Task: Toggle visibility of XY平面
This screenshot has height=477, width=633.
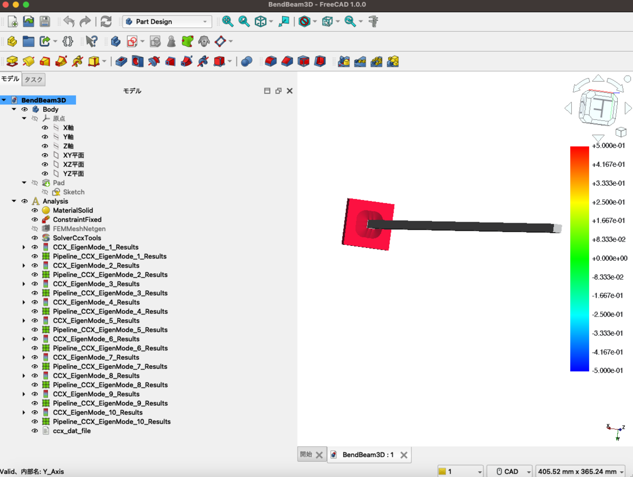Action: [45, 155]
